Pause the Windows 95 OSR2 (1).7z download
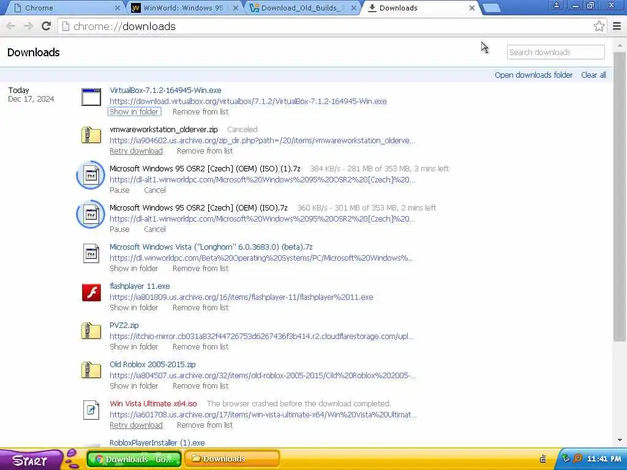627x470 pixels. (x=119, y=190)
